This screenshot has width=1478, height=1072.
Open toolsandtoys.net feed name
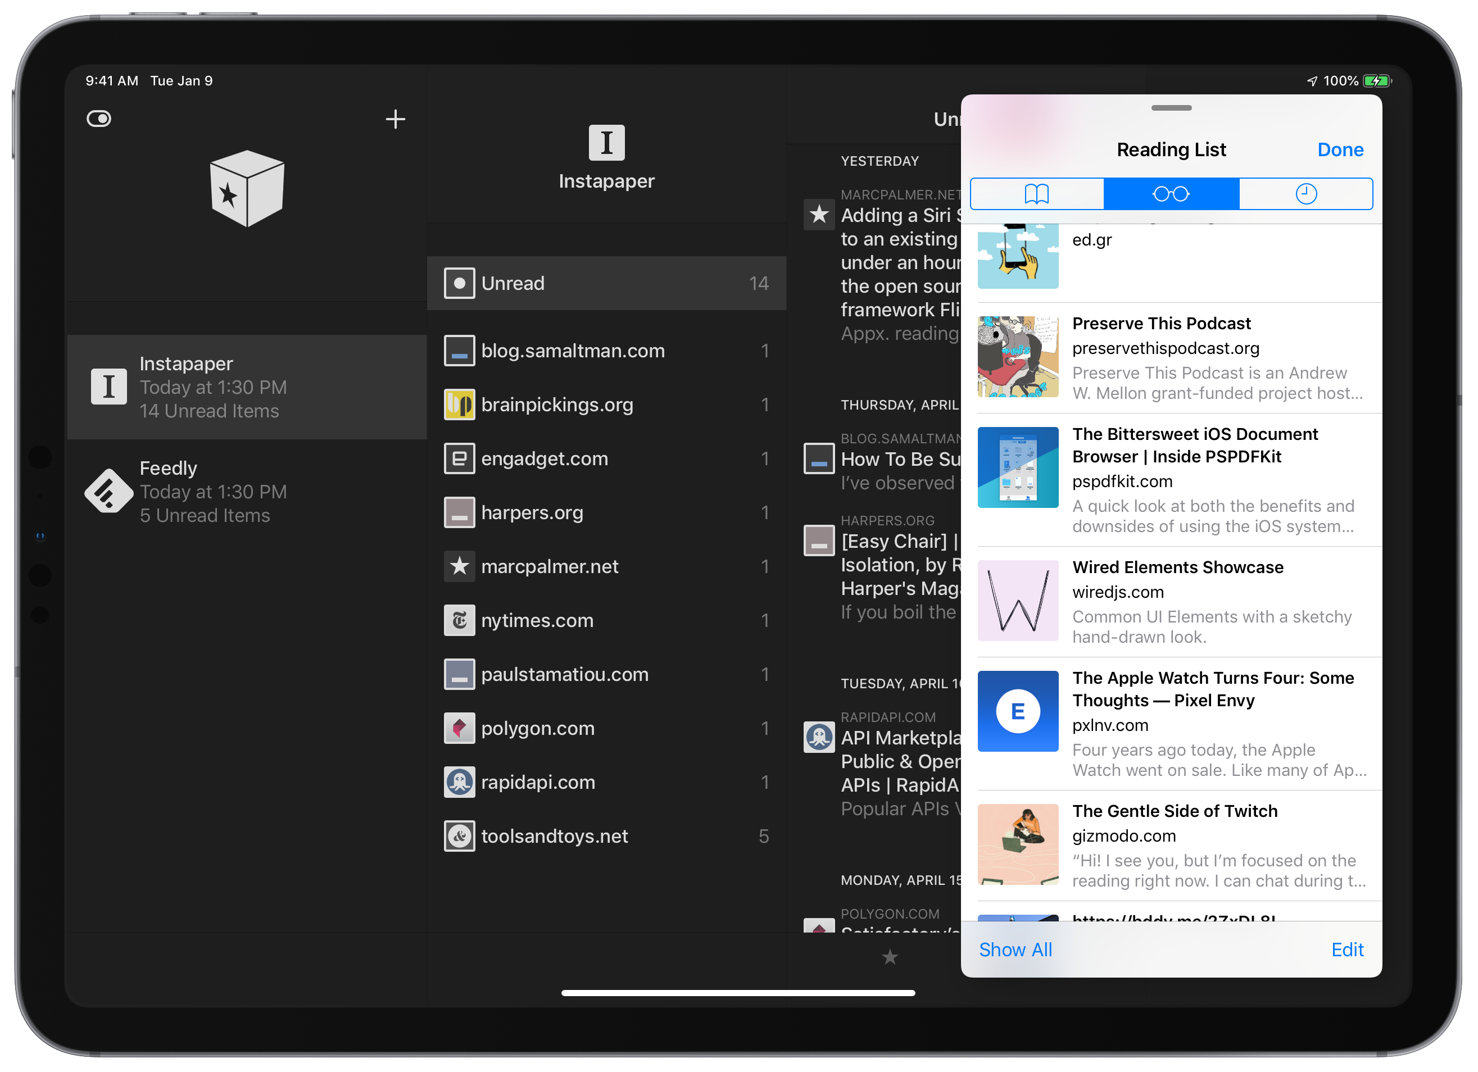click(x=555, y=837)
